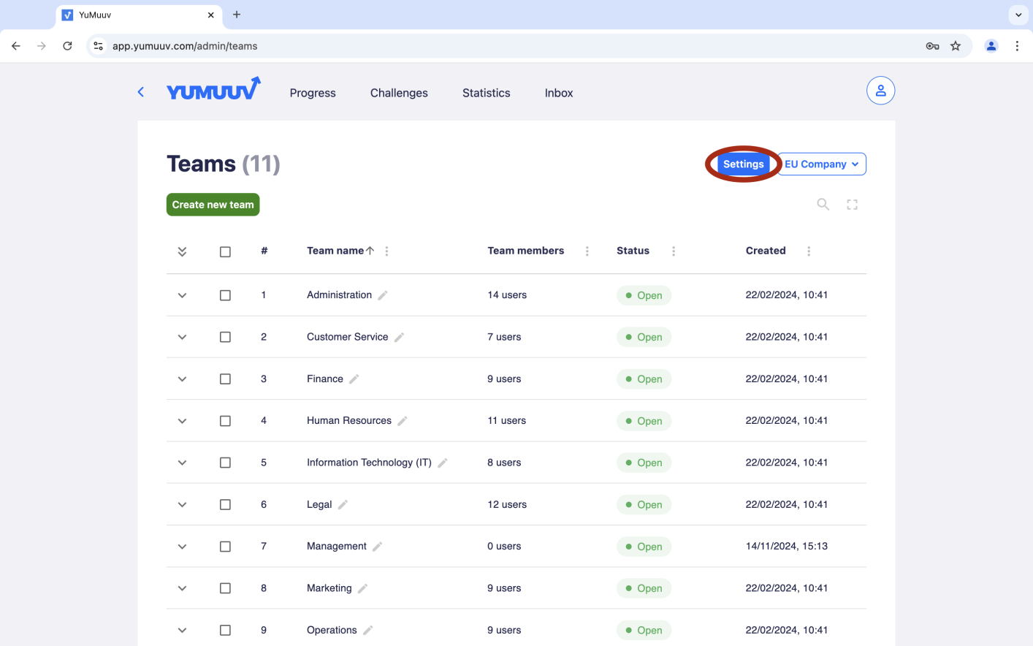The height and width of the screenshot is (646, 1033).
Task: Click the blue back chevron beside logo
Action: [x=141, y=92]
